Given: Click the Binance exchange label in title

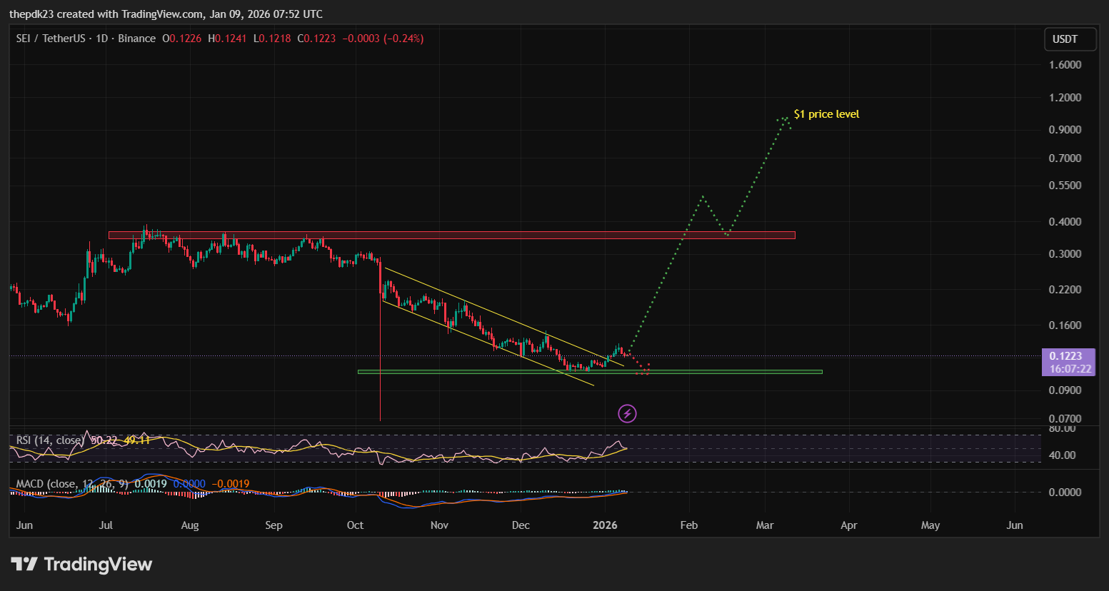Looking at the screenshot, I should point(136,39).
